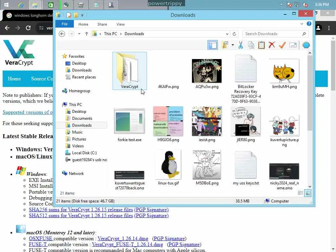Open Pictures folder under This PC
Screen dimensions: 336x252
pos(79,139)
